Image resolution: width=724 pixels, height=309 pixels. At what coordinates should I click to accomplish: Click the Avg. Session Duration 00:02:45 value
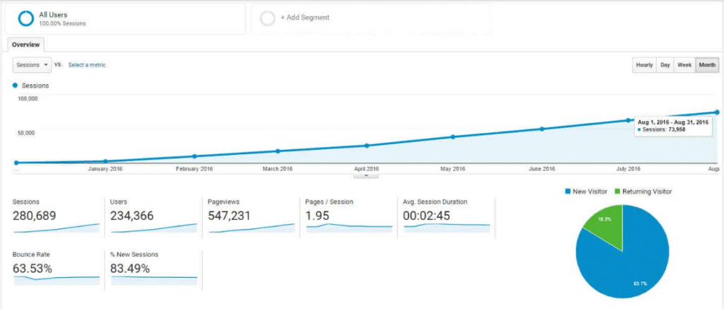point(426,216)
